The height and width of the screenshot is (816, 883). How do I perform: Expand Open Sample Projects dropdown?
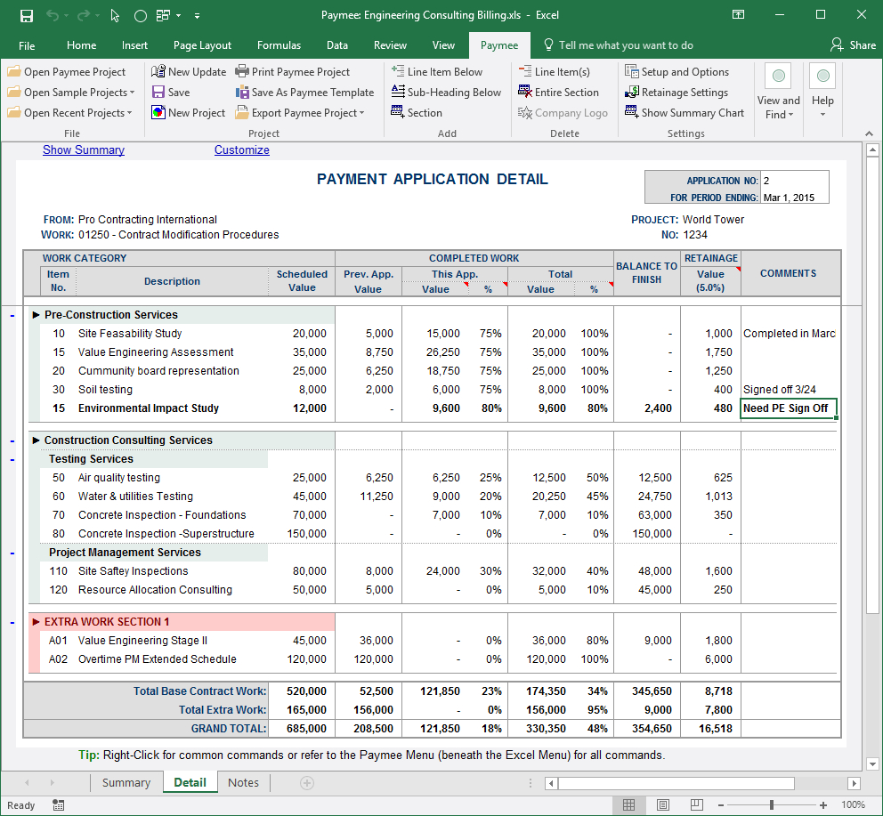(132, 93)
